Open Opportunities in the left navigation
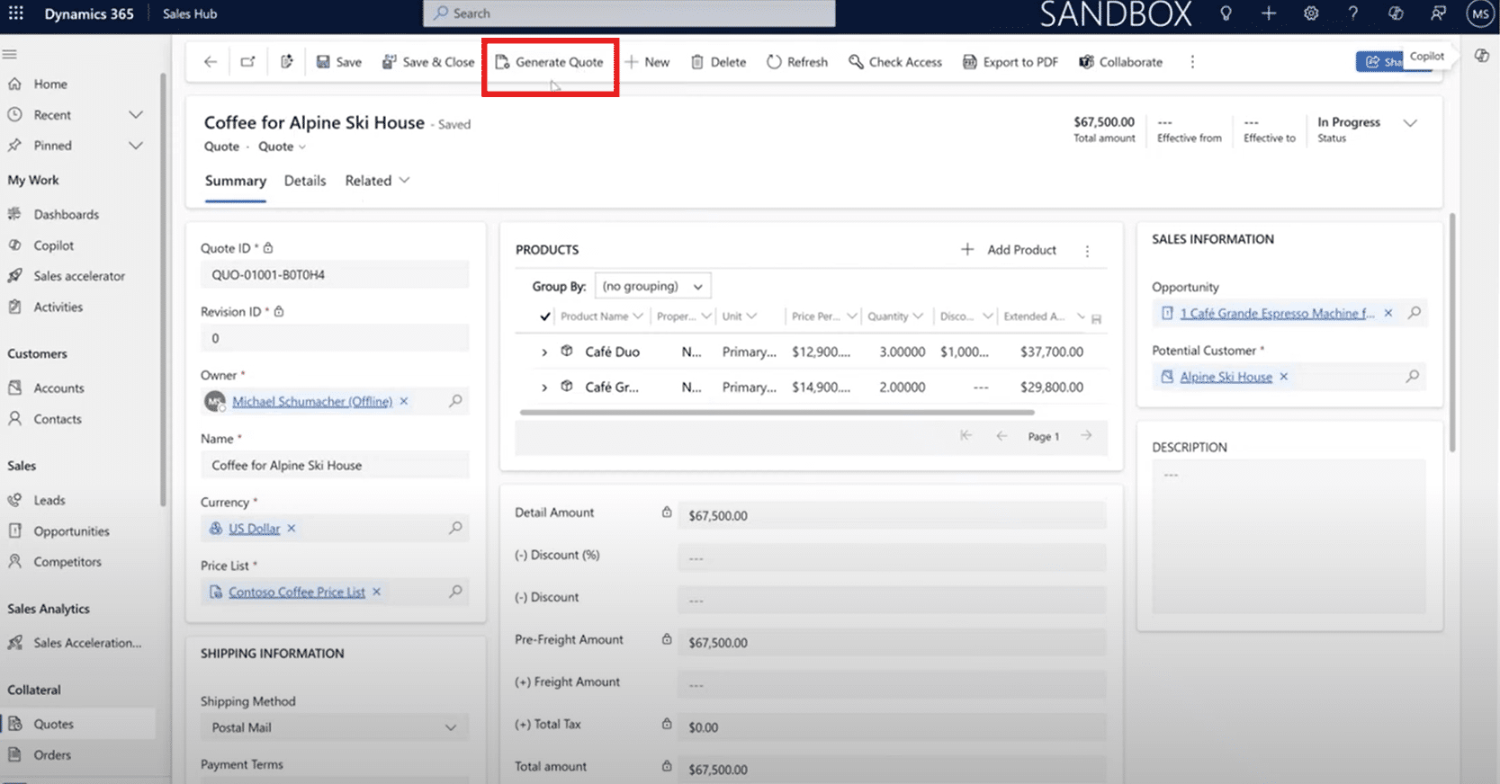This screenshot has width=1500, height=784. pyautogui.click(x=71, y=531)
